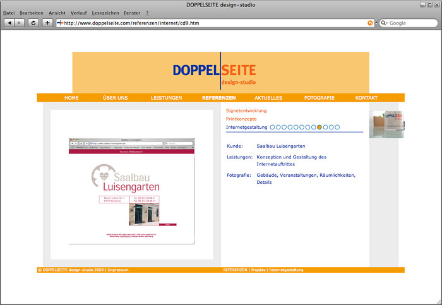Open the Lesezeichen menu
The image size is (442, 305).
[x=105, y=13]
